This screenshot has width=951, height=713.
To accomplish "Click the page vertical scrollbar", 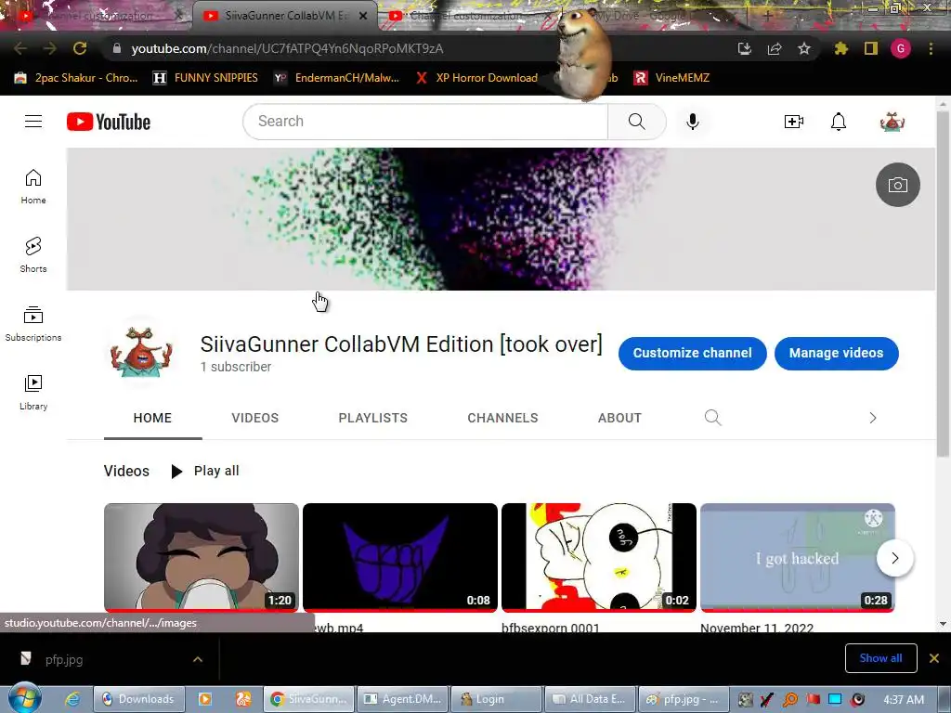I will pyautogui.click(x=943, y=284).
